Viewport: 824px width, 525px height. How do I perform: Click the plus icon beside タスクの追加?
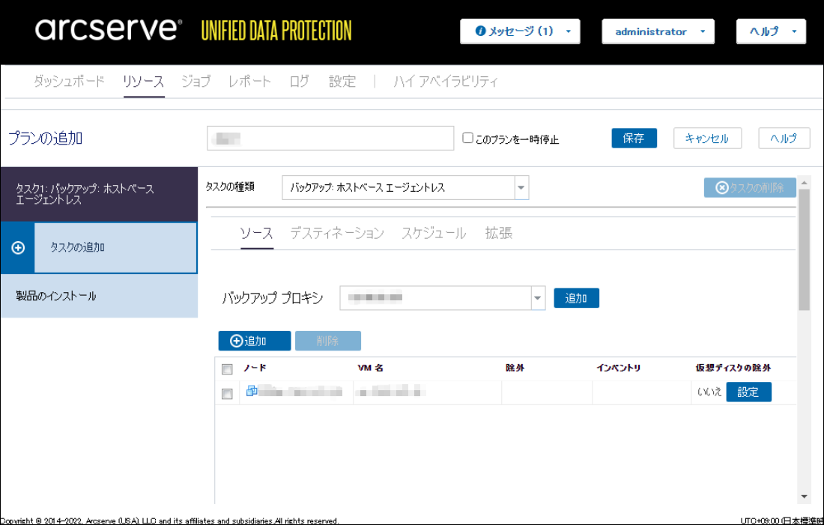(18, 248)
